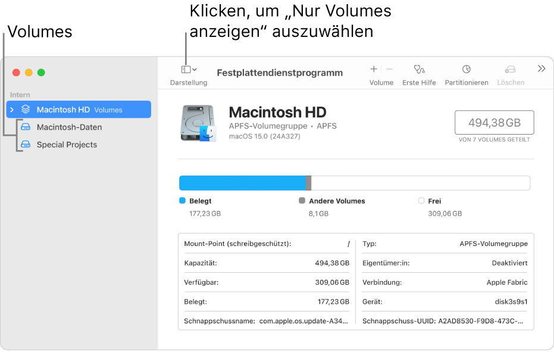The width and height of the screenshot is (554, 352).
Task: Show more toolbar items via double chevron
Action: [542, 68]
